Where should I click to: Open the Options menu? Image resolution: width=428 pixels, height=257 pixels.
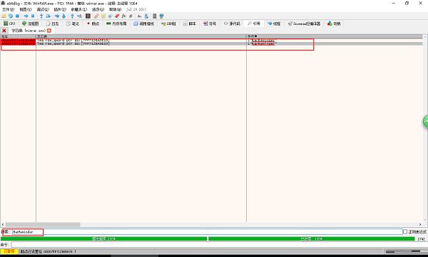point(98,9)
